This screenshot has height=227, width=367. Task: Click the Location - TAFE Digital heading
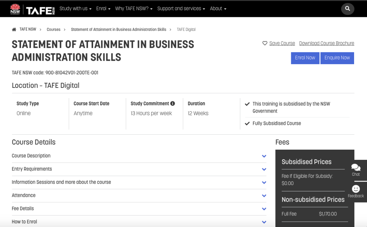coord(46,86)
